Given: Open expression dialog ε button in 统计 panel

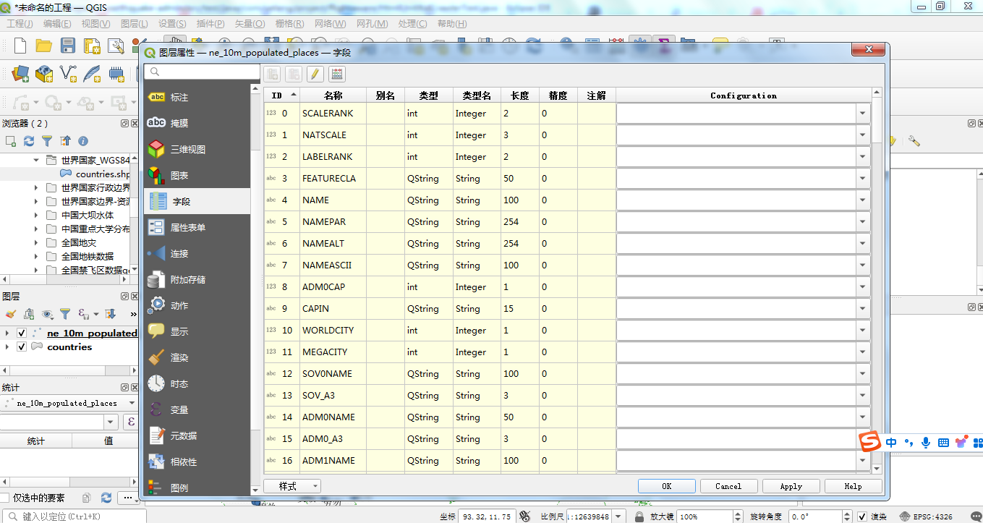Looking at the screenshot, I should [x=131, y=422].
